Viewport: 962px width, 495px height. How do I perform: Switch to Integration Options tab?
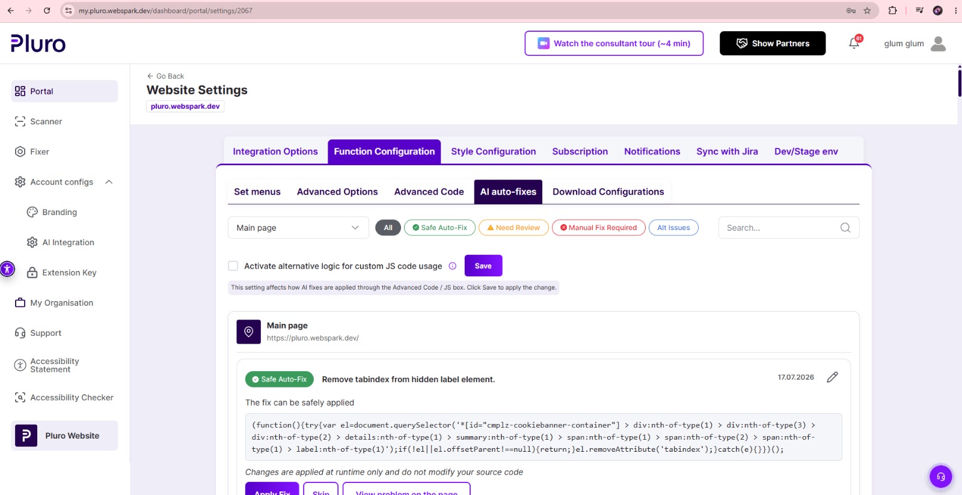click(275, 151)
